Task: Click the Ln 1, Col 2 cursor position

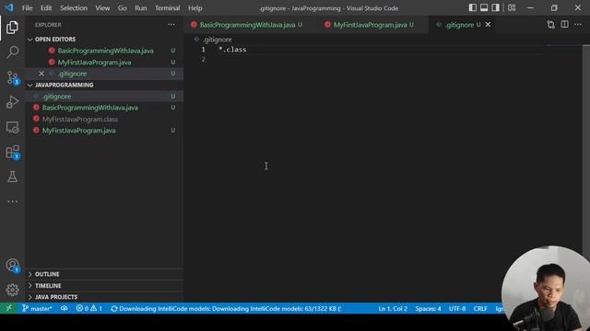Action: tap(393, 309)
